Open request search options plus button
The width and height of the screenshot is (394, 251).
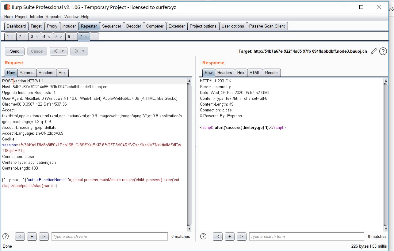(32, 236)
